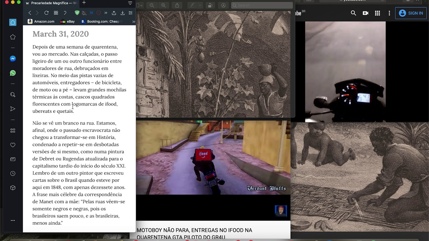The image size is (429, 241).
Task: Open eBay bookmark
Action: pos(67,21)
